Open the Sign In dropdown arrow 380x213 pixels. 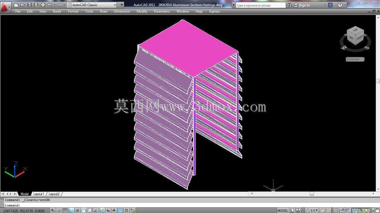tap(325, 5)
